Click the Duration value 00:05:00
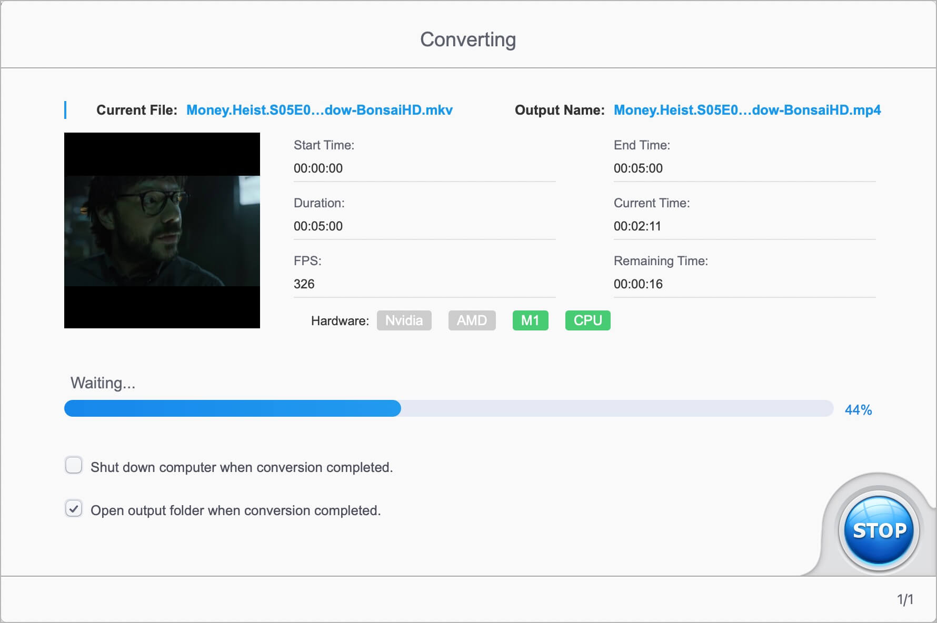This screenshot has height=623, width=937. (318, 226)
